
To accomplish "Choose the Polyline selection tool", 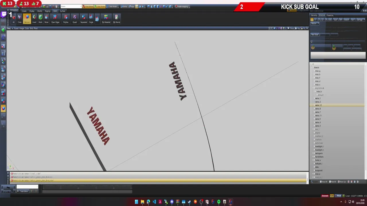I will coord(66,19).
